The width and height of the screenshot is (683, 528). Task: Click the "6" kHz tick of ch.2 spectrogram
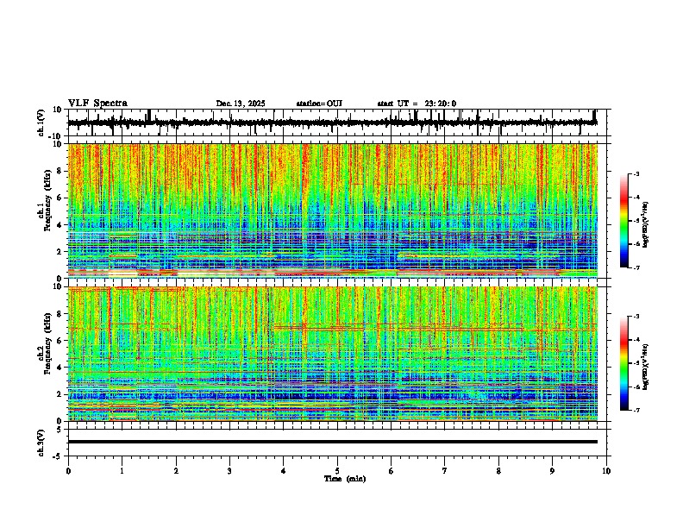click(60, 341)
